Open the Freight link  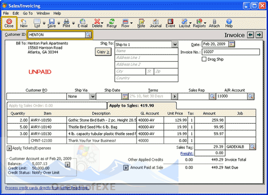click(187, 154)
